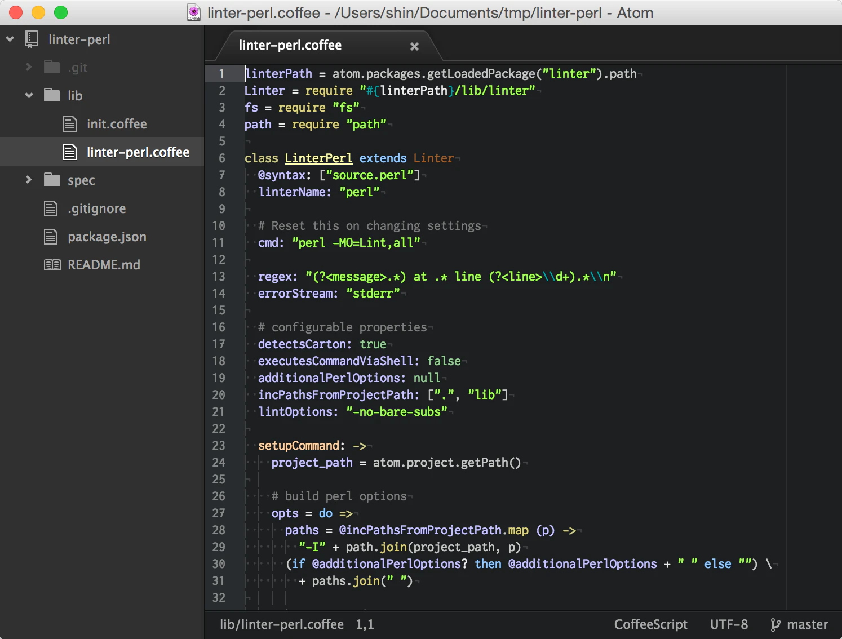The height and width of the screenshot is (639, 842).
Task: Click the spec folder icon
Action: click(x=52, y=180)
